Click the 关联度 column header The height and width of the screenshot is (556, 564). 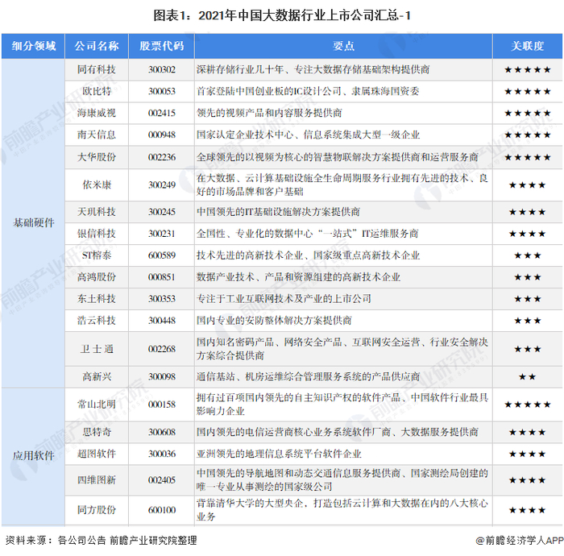pos(527,46)
